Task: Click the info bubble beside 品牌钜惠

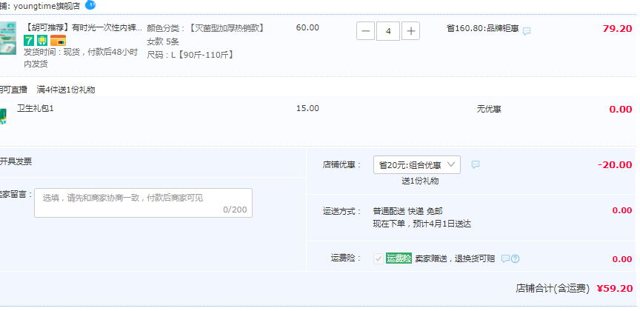Action: (x=527, y=31)
